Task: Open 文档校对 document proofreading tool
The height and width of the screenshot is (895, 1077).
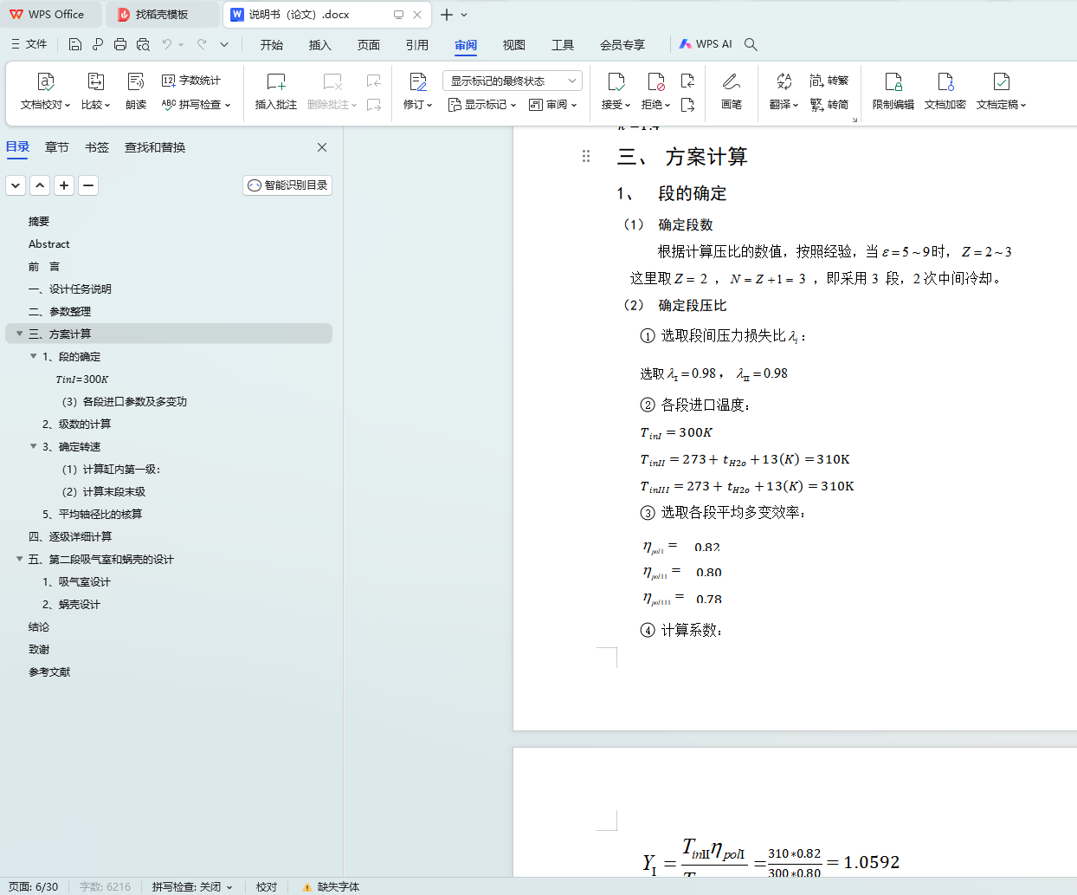Action: point(45,92)
